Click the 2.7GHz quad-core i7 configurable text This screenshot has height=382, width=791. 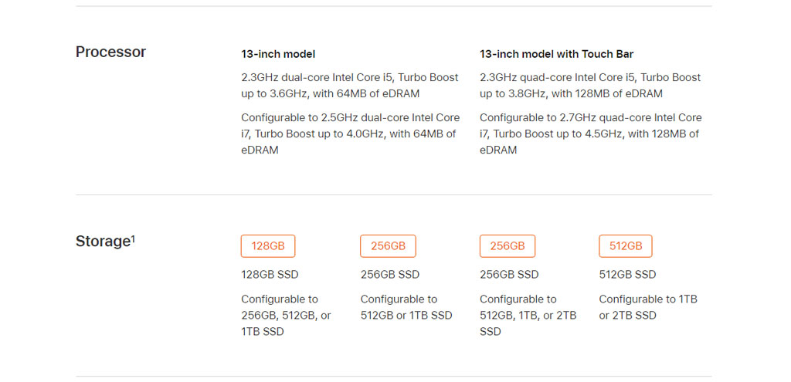[x=591, y=134]
